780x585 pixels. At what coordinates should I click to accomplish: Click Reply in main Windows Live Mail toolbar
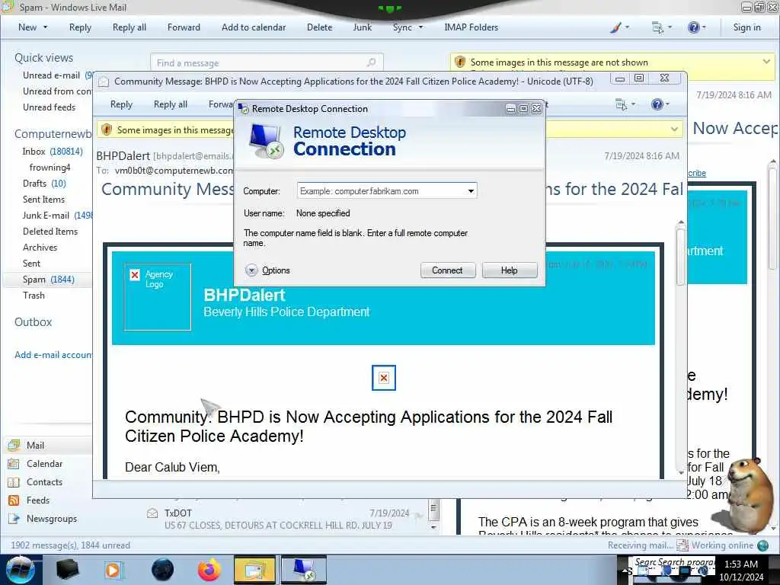[x=80, y=27]
